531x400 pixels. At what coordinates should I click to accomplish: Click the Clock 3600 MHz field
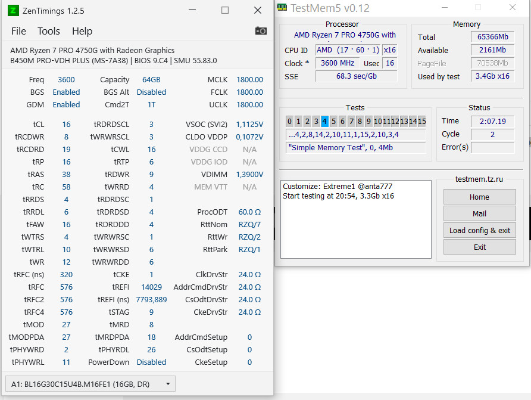click(x=338, y=63)
